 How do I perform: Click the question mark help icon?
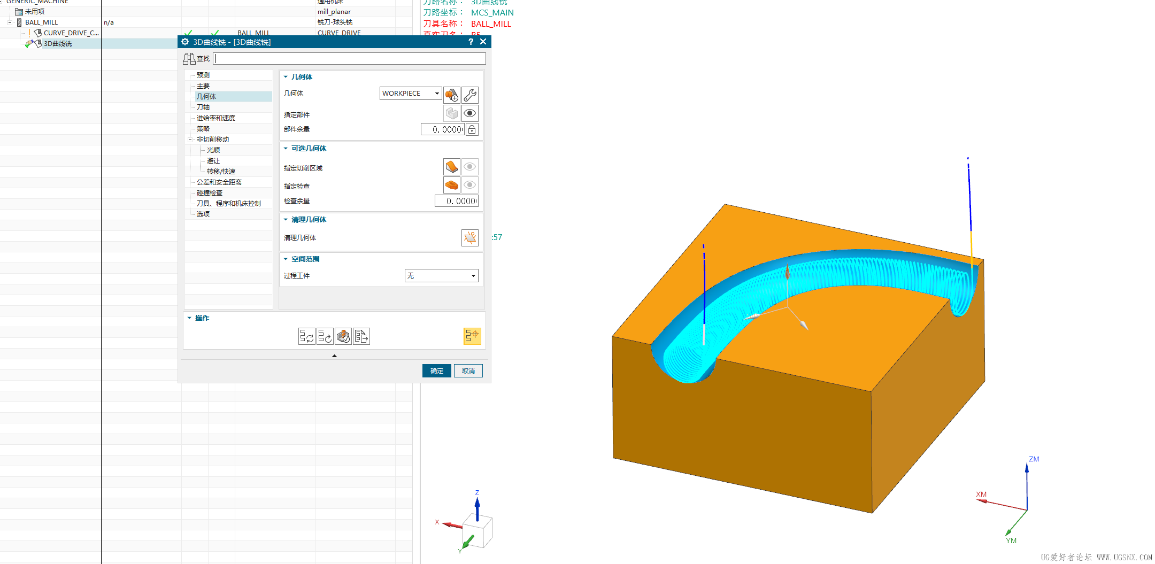pos(471,42)
